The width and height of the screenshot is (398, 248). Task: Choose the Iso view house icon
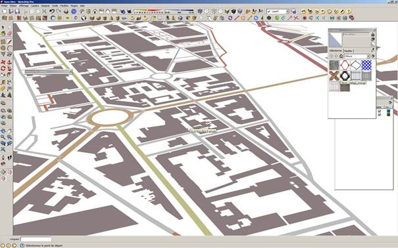pos(95,11)
